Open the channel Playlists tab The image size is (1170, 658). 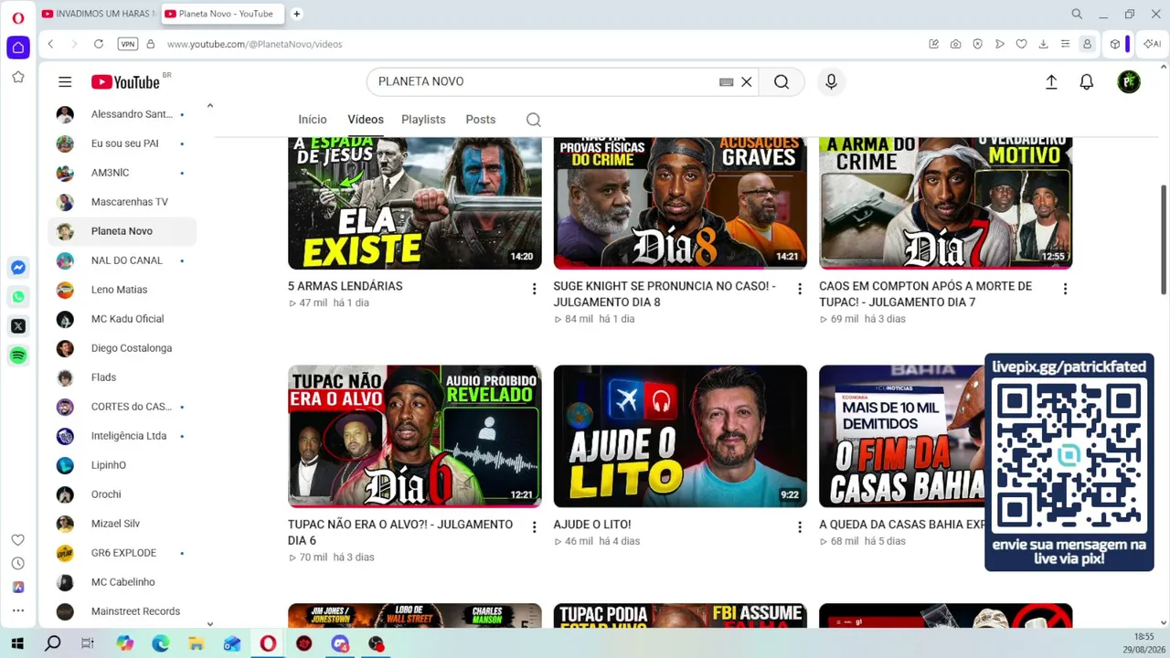click(x=423, y=120)
